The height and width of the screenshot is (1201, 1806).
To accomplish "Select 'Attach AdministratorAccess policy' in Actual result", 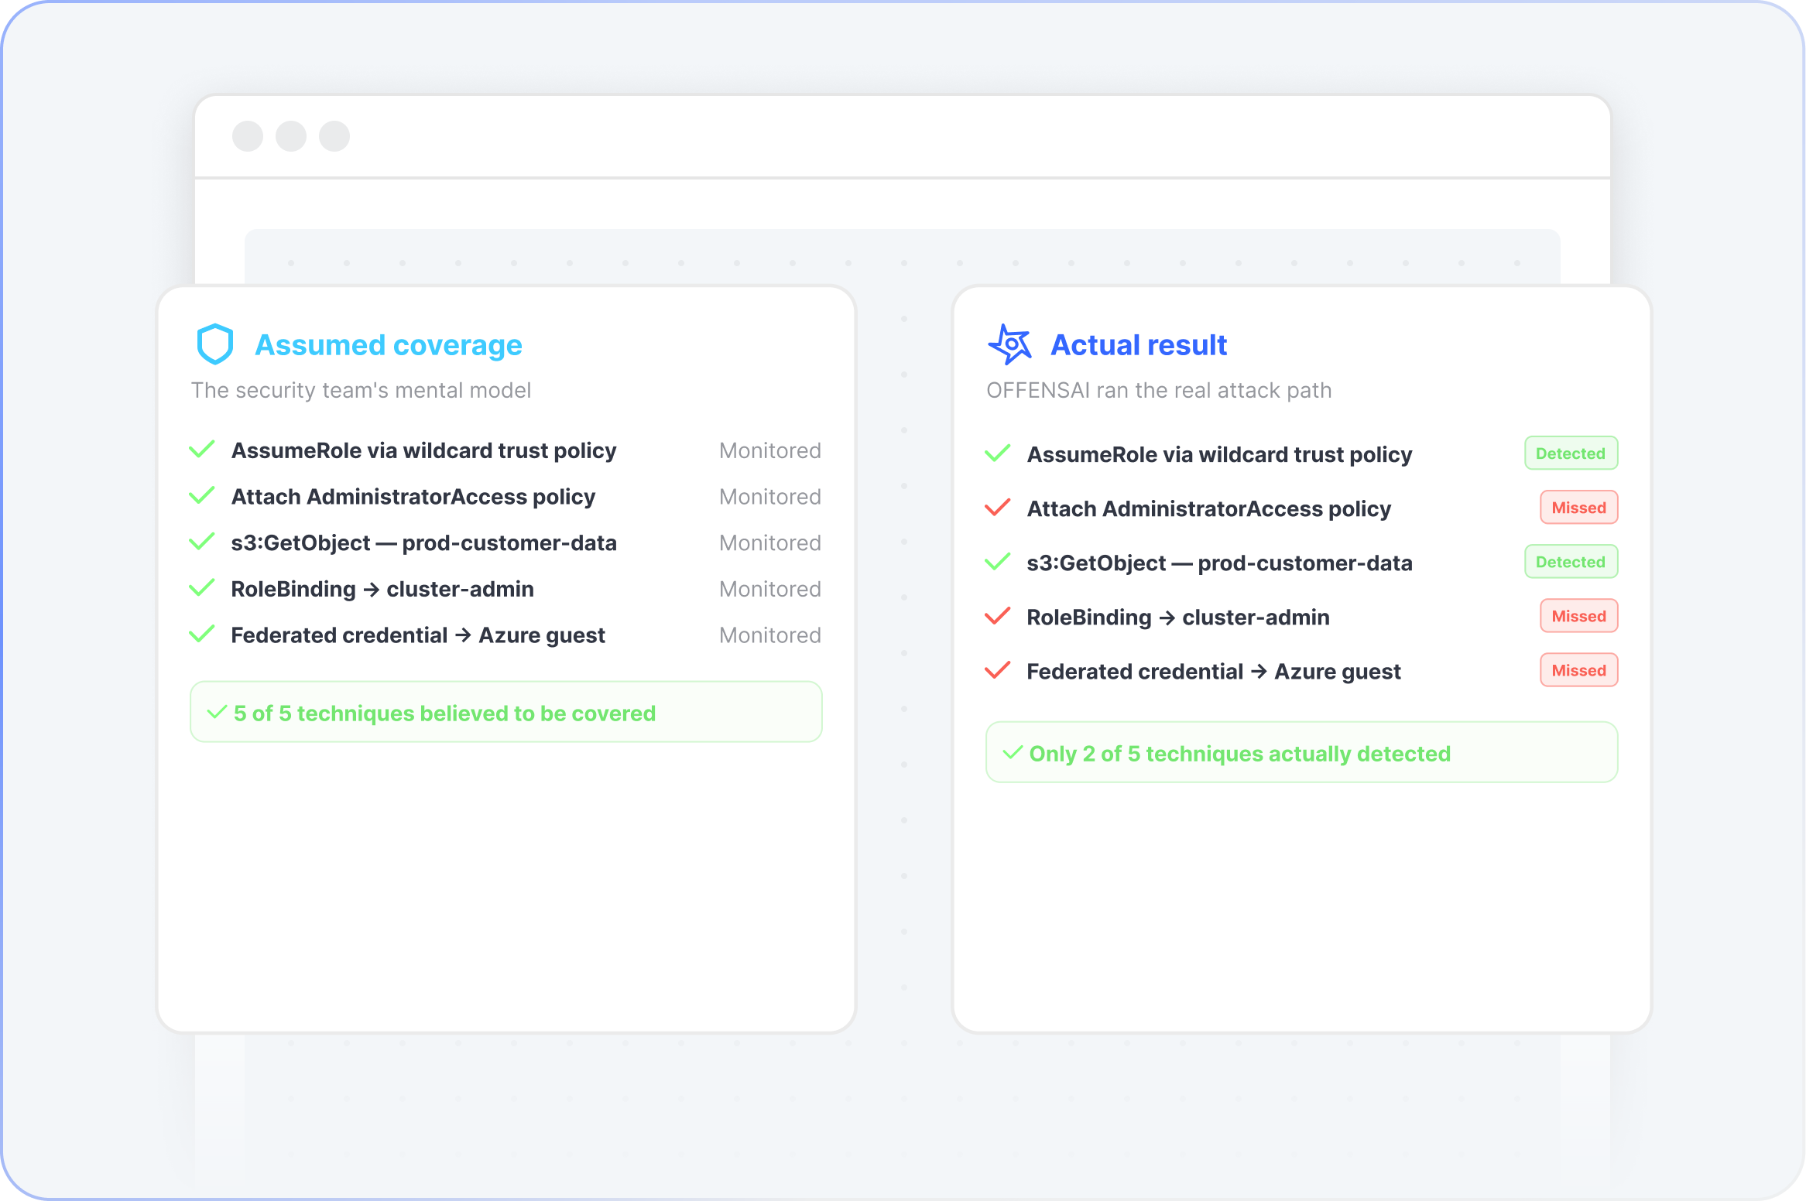I will click(1209, 509).
